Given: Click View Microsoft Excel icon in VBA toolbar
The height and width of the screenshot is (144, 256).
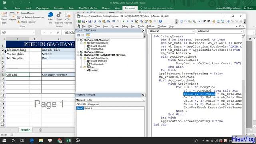Looking at the screenshot, I should coord(79,21).
